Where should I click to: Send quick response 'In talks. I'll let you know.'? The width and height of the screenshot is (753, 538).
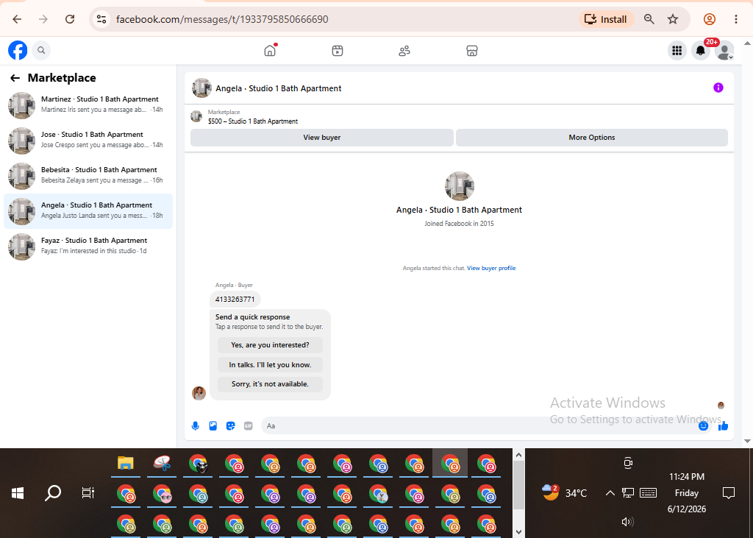point(270,365)
